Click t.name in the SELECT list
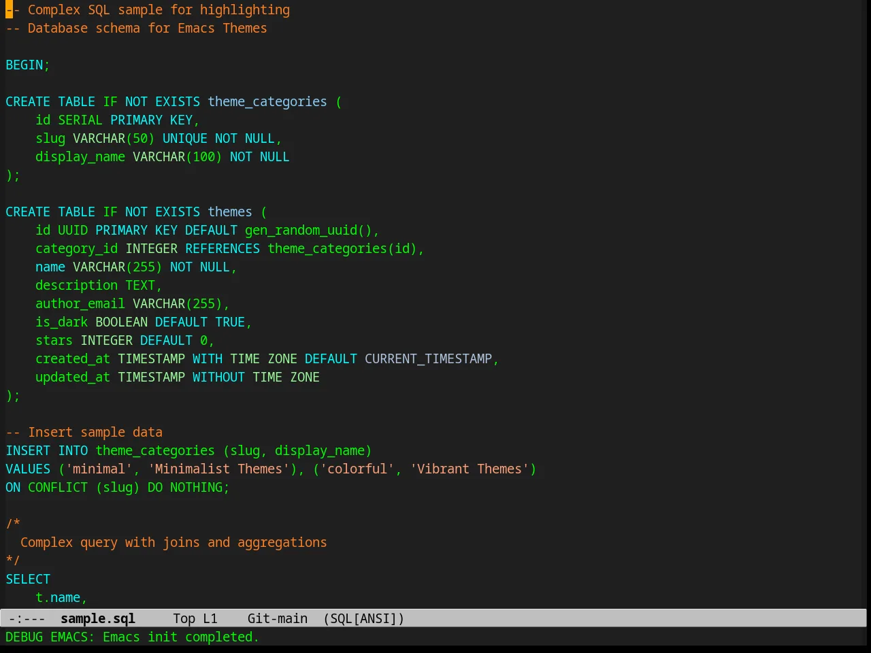Image resolution: width=871 pixels, height=653 pixels. click(58, 597)
